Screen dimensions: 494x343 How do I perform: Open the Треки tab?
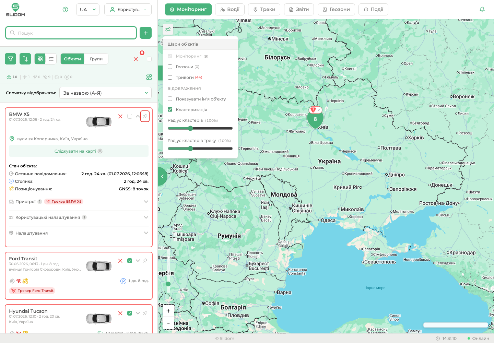(x=264, y=10)
